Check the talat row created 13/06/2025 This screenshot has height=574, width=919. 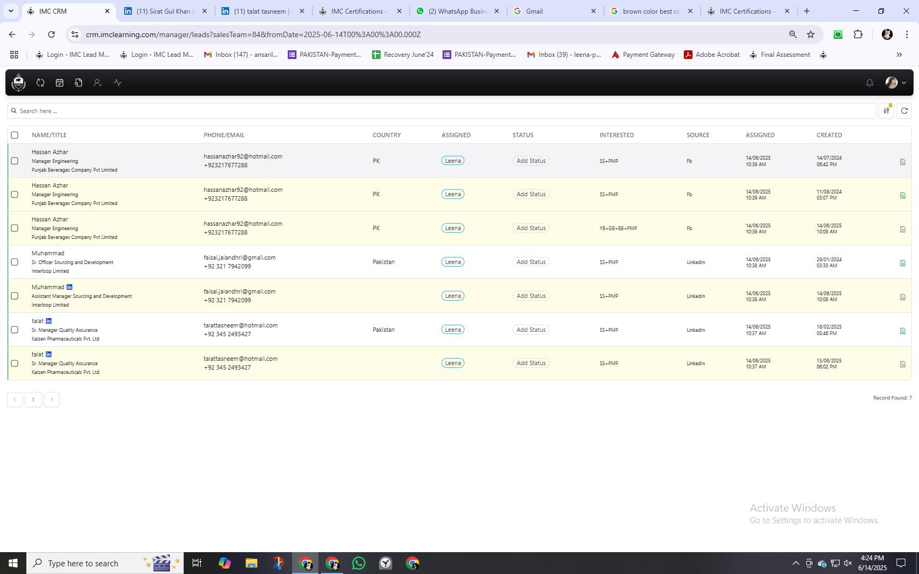pyautogui.click(x=15, y=363)
